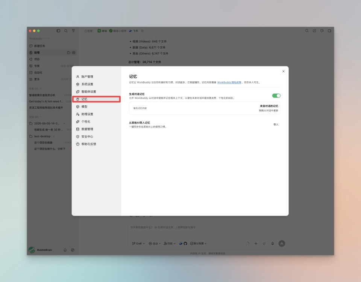Click the 飞书 connection in the top bar
The height and width of the screenshot is (282, 361).
point(133,31)
